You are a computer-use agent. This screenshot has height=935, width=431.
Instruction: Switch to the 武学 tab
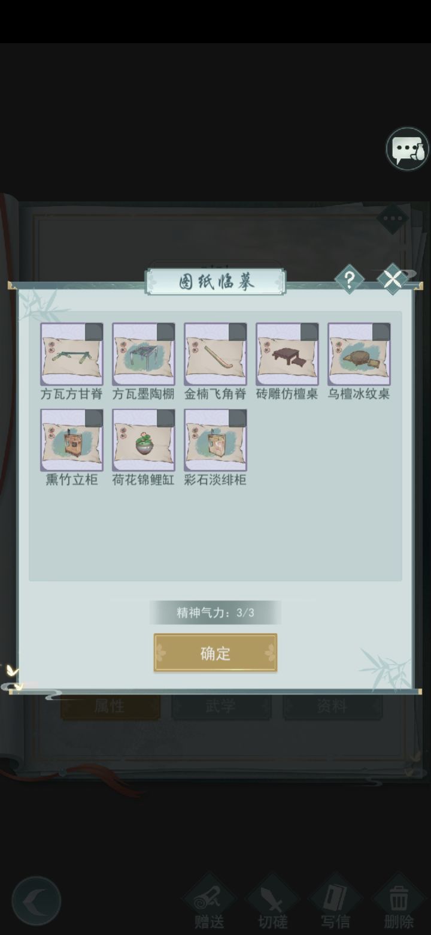[221, 707]
